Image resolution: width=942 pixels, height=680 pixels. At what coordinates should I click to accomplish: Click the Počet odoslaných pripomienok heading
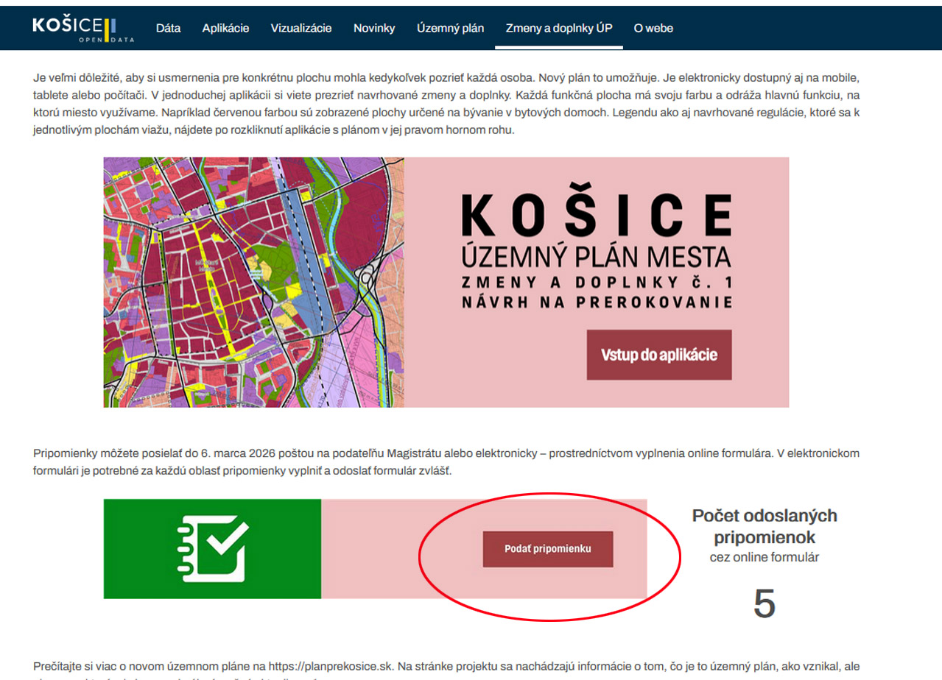pos(764,526)
